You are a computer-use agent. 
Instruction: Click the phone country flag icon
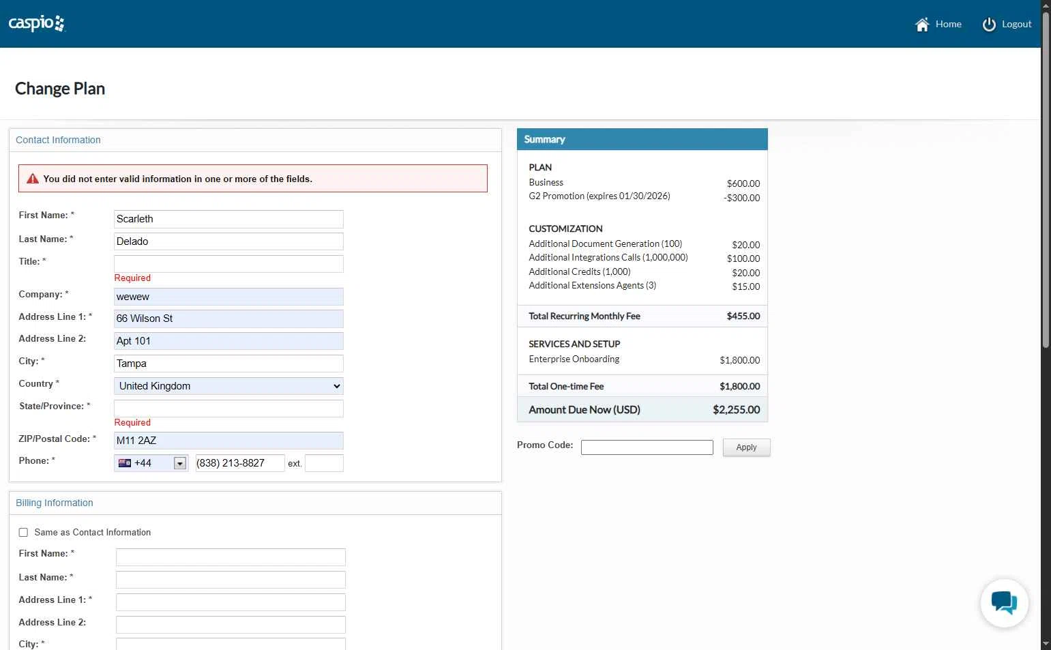tap(125, 463)
